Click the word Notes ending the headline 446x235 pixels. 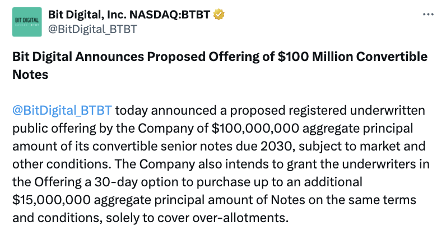click(30, 74)
